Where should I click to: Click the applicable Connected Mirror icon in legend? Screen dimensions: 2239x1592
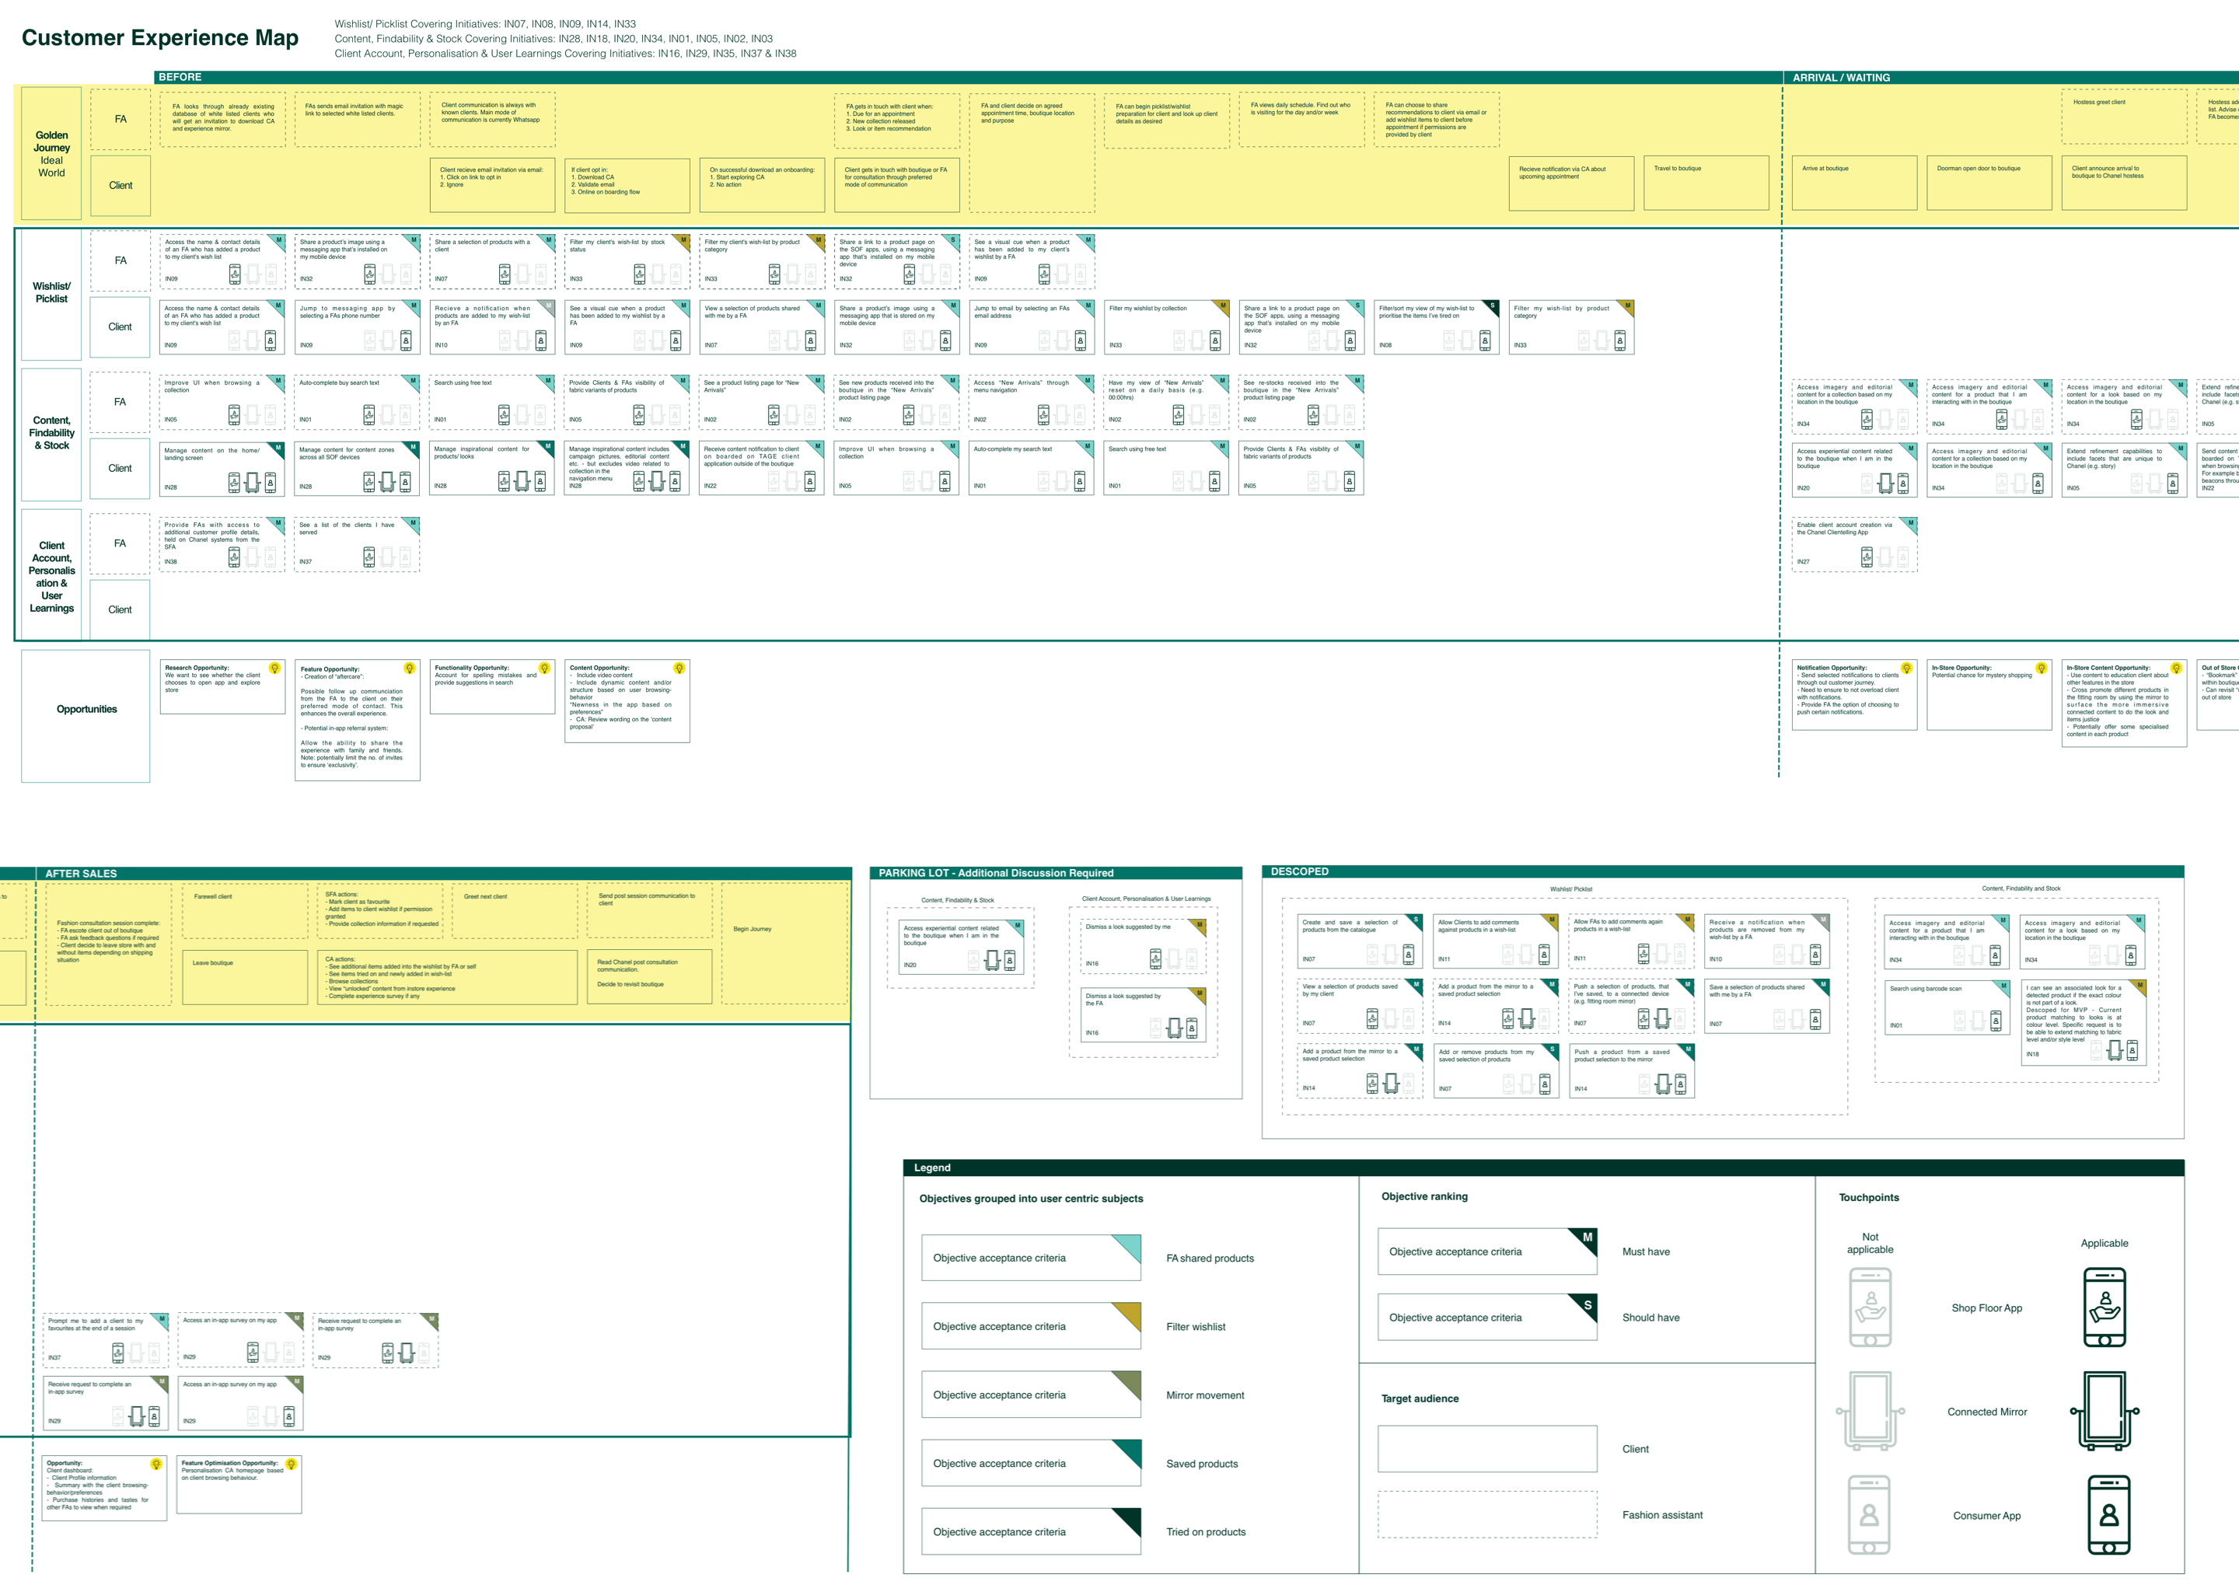(2104, 1411)
